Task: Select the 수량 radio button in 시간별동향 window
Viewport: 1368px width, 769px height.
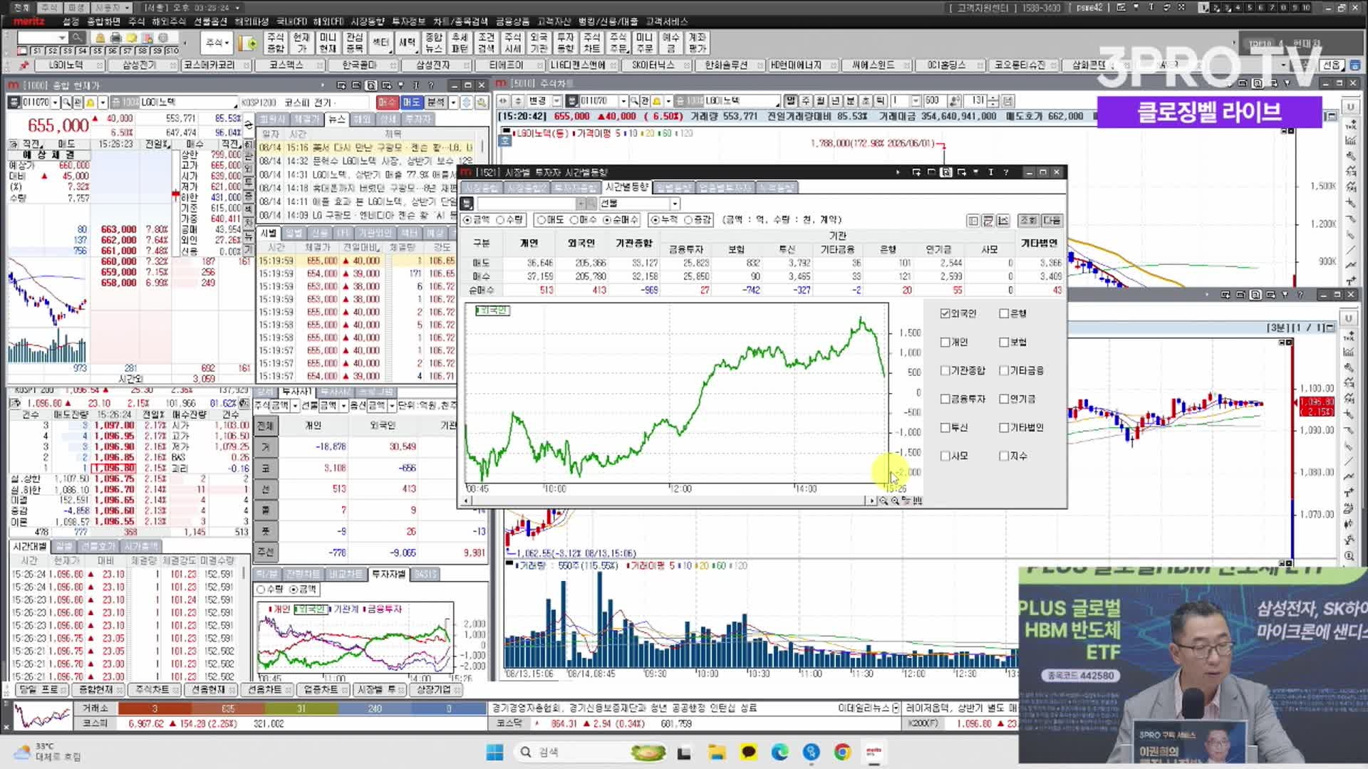Action: [x=500, y=220]
